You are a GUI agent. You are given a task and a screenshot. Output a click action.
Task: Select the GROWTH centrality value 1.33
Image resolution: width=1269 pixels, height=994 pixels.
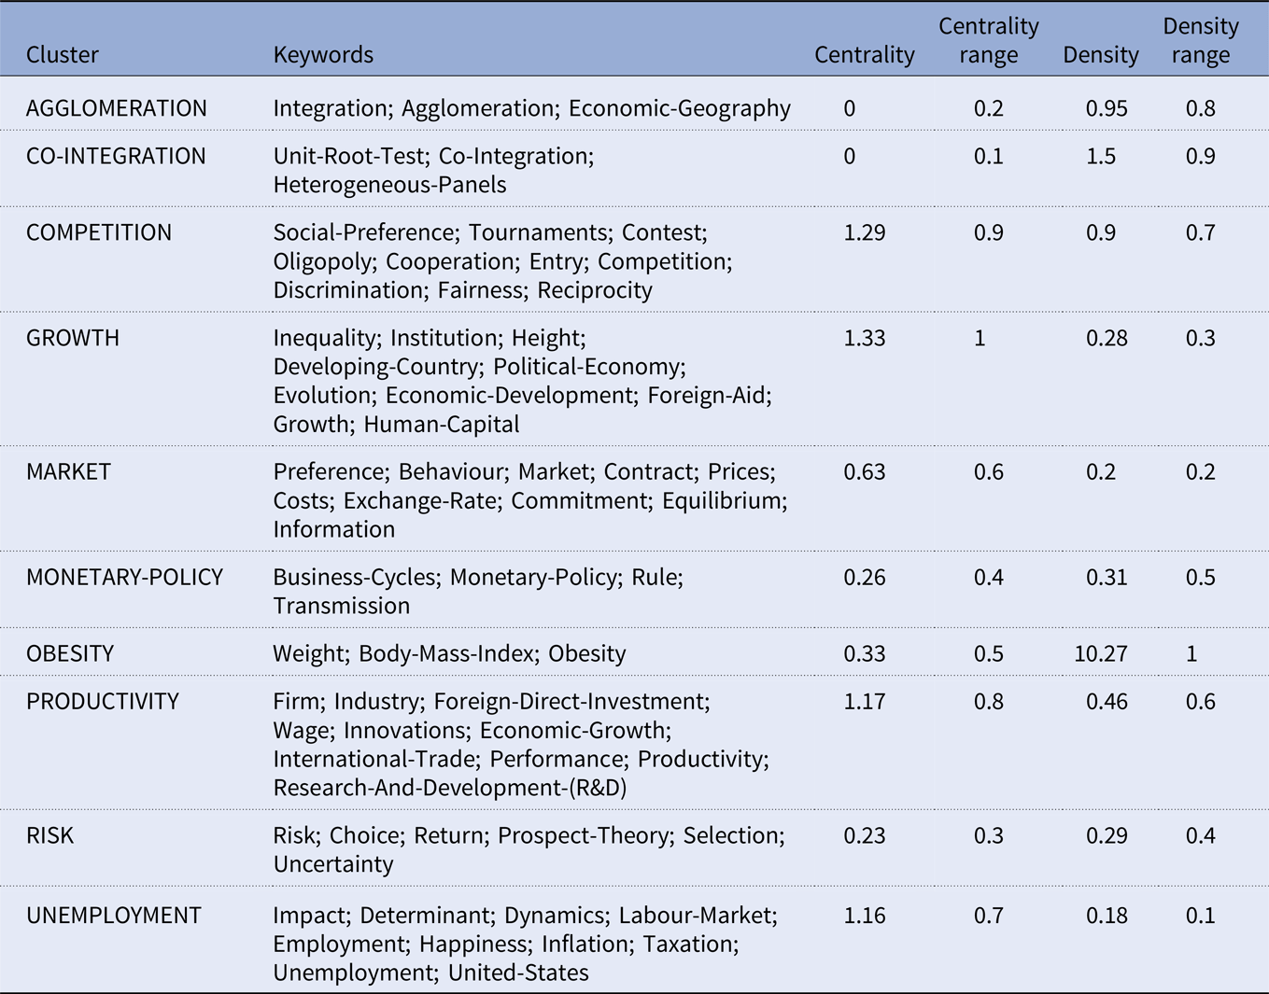864,338
